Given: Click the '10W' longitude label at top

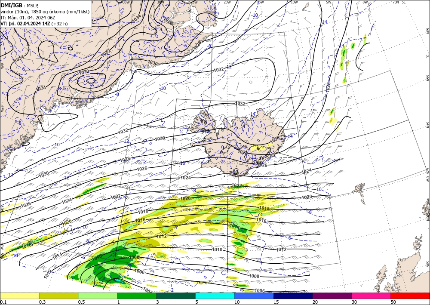Looking at the screenshot, I should tap(294, 2).
